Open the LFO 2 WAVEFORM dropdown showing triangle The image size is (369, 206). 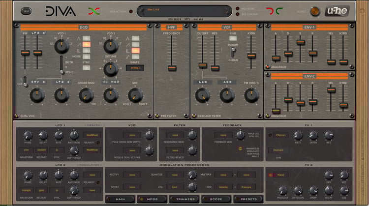coord(26,190)
